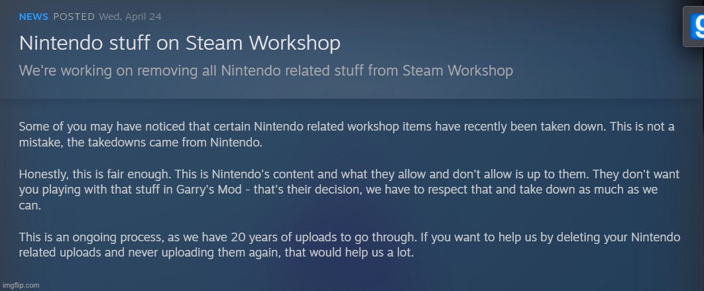Open the Nintendo stuff on Steam Workshop title
This screenshot has height=291, width=704.
coord(180,44)
